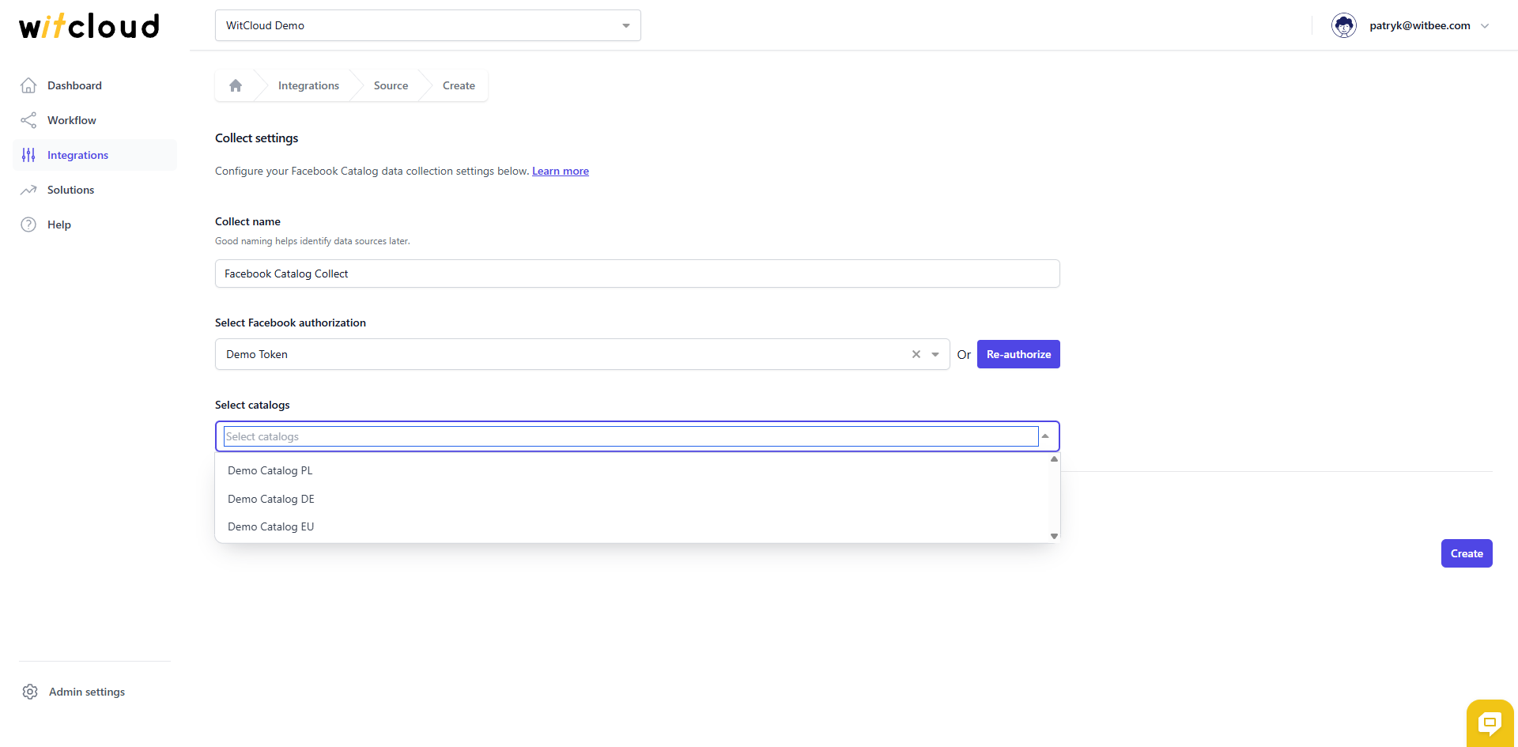Viewport: 1518px width, 747px height.
Task: Expand the account menu chevron
Action: tap(1485, 25)
